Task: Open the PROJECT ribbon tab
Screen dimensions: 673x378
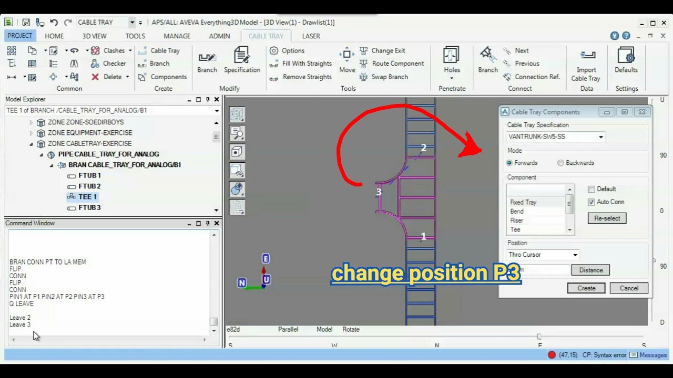Action: point(20,36)
